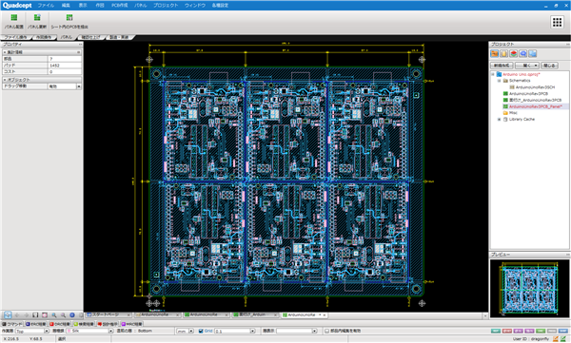
Task: Switch to the ファイル操作 ribbon tab
Action: pyautogui.click(x=15, y=37)
